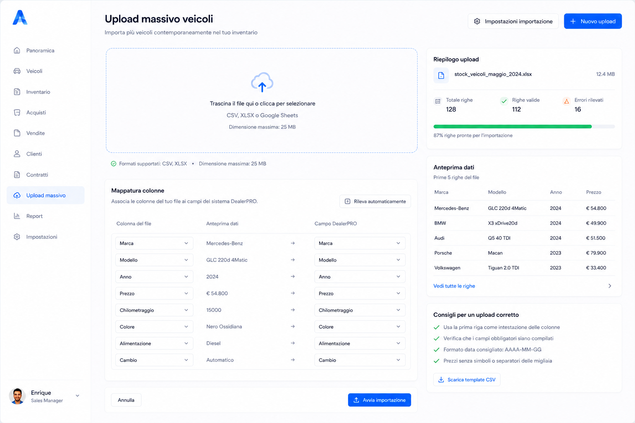Click the Errori rilevati warning icon
Screen dimensions: 635x423
[x=566, y=101]
